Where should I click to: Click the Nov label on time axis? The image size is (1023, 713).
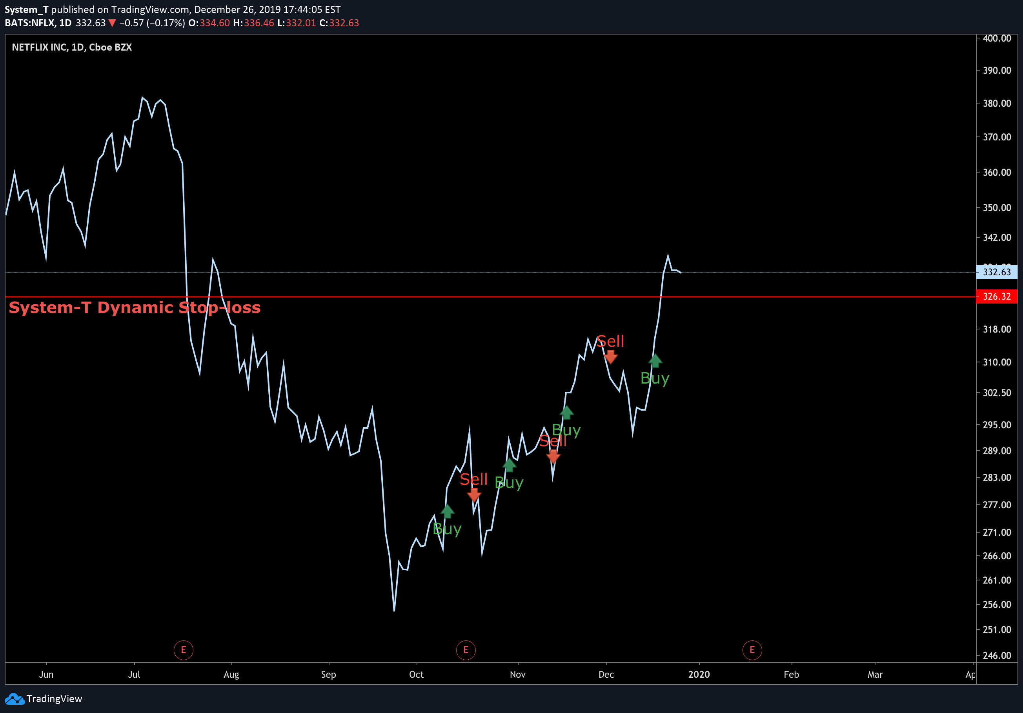(517, 674)
